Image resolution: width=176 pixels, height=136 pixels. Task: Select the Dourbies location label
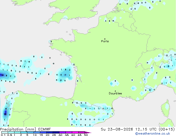(115, 93)
